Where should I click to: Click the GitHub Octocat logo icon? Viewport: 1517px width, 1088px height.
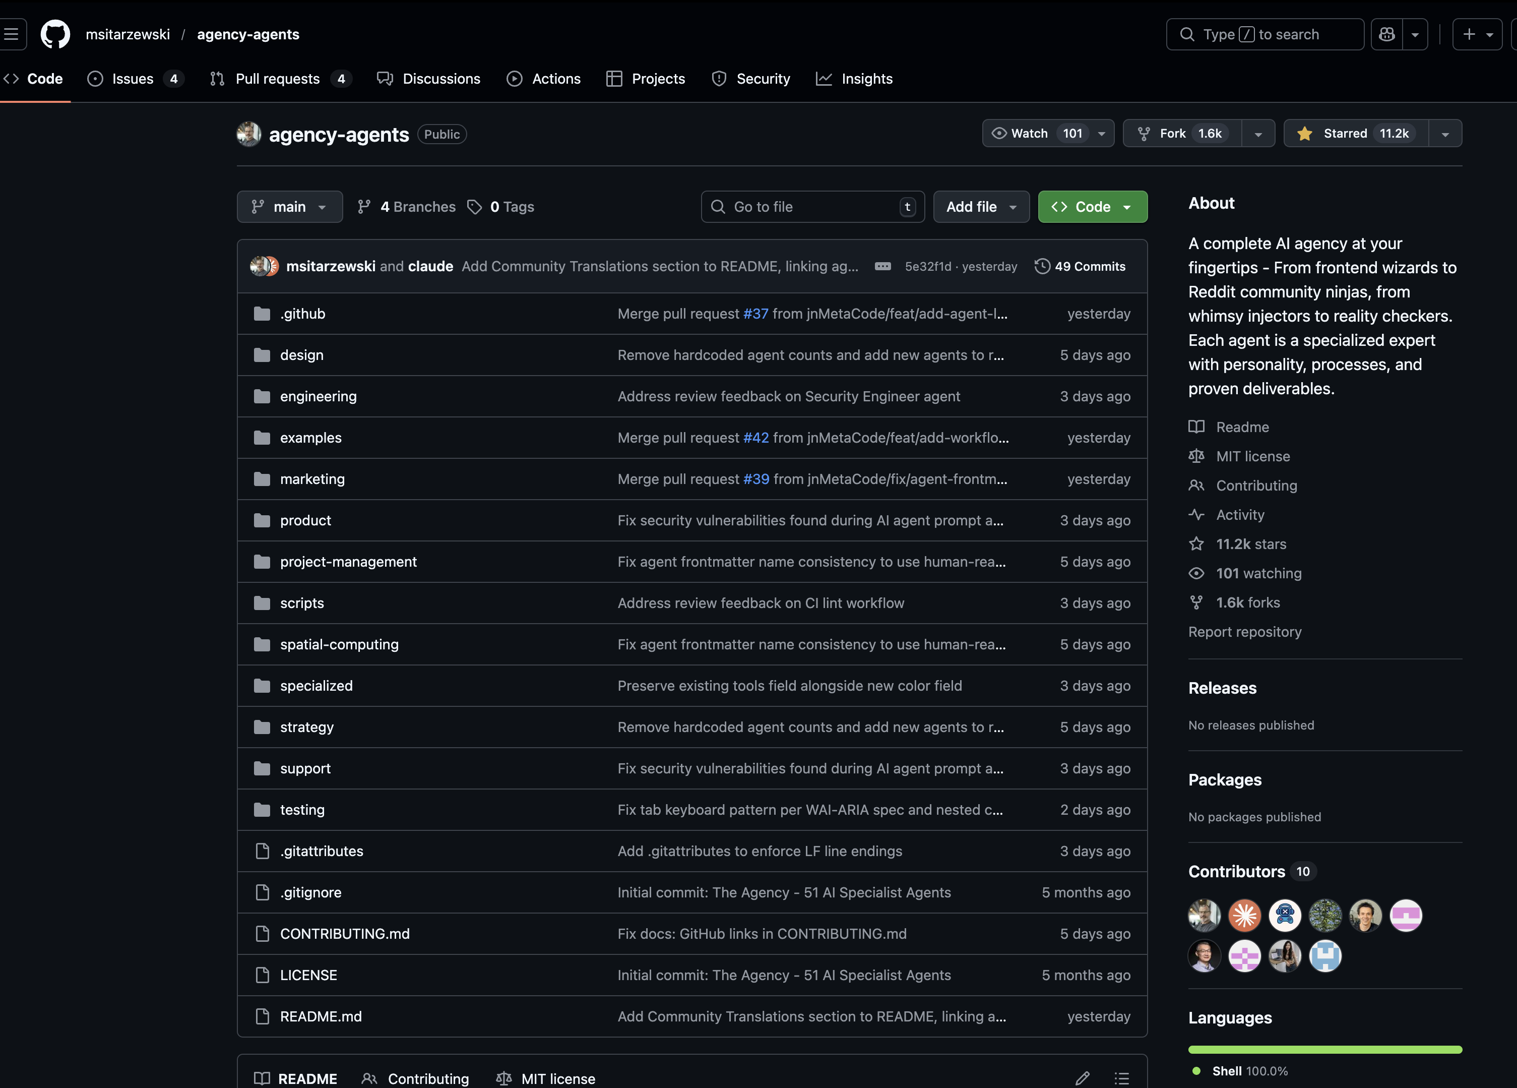tap(55, 34)
